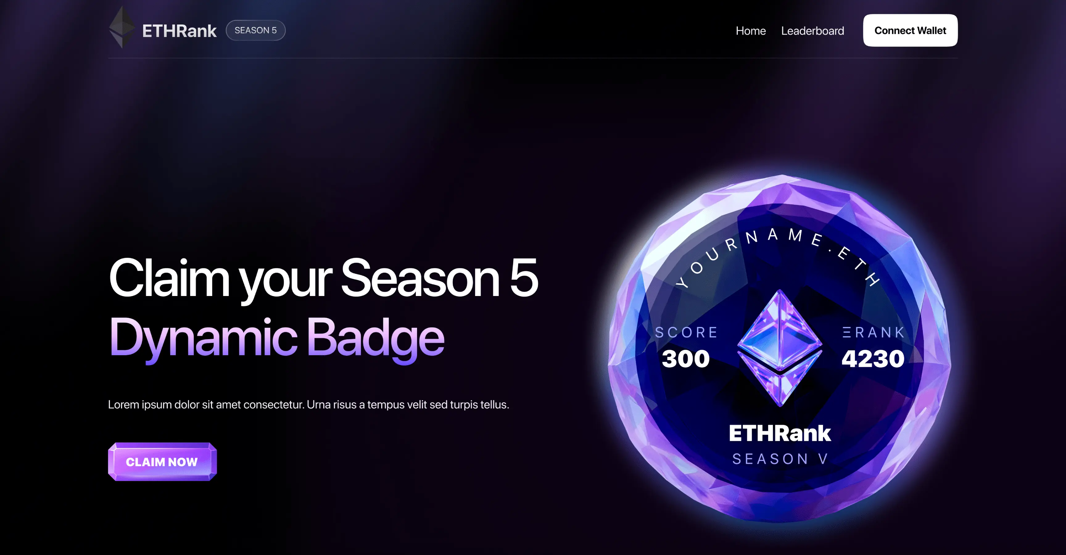Click the RANK label on the badge
The width and height of the screenshot is (1066, 555).
880,332
